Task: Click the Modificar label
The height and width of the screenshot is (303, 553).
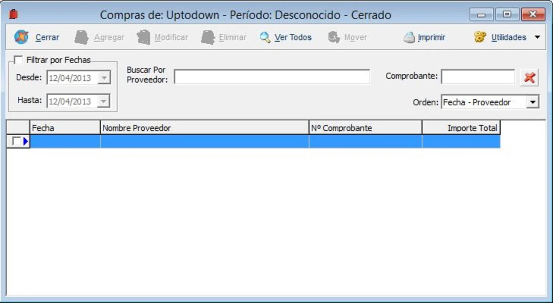Action: (171, 37)
